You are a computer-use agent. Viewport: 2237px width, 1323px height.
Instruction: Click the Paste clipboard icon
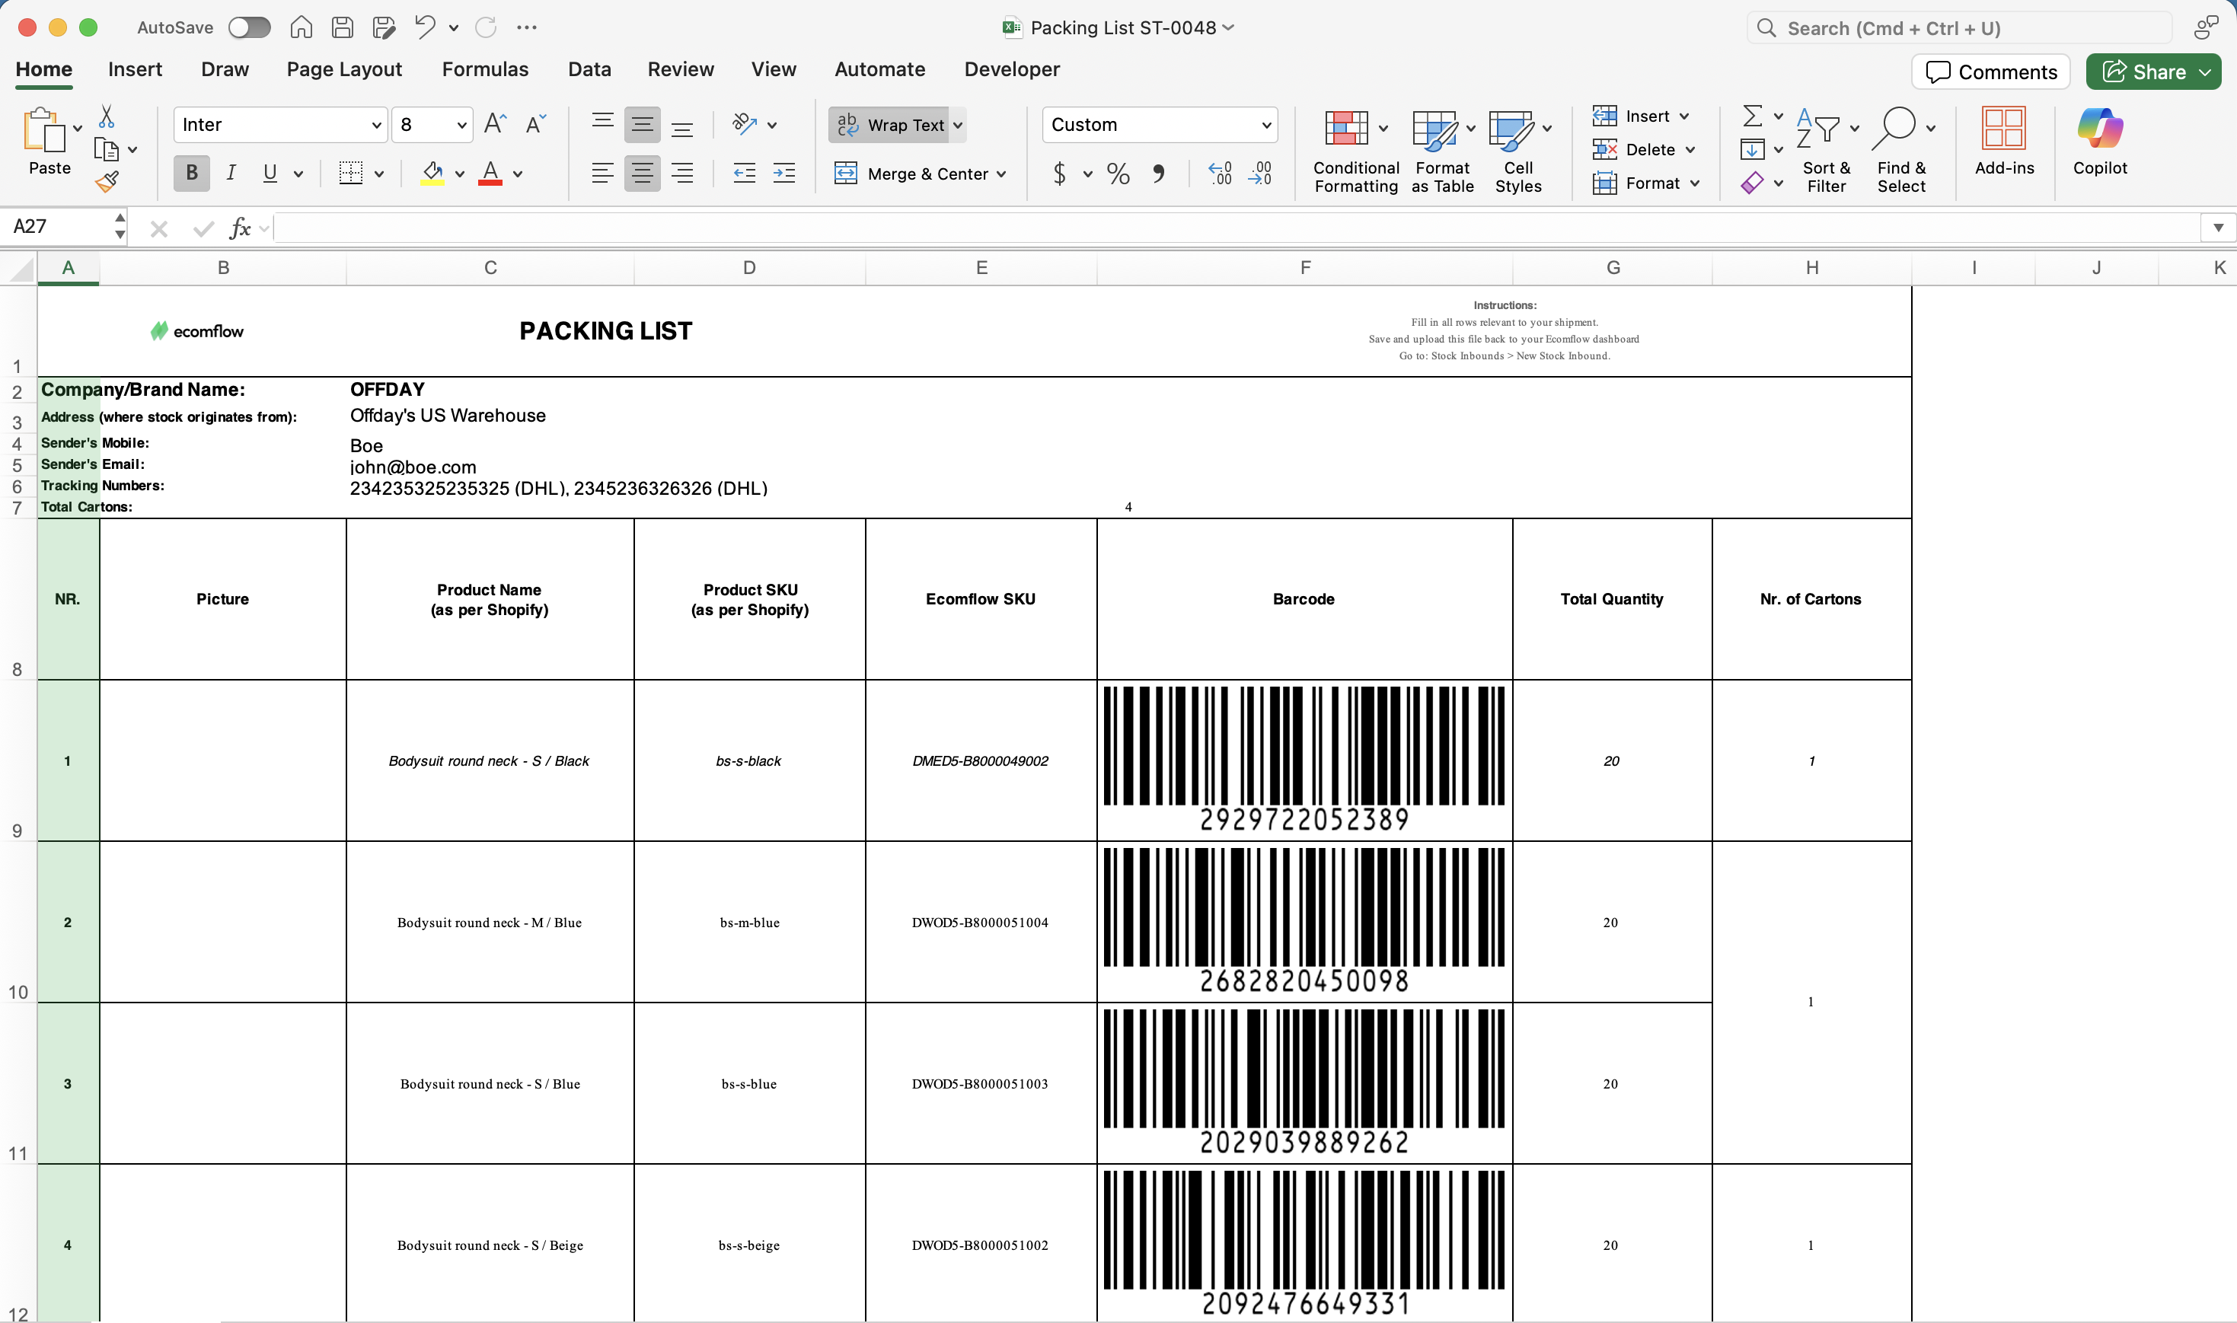pos(45,130)
